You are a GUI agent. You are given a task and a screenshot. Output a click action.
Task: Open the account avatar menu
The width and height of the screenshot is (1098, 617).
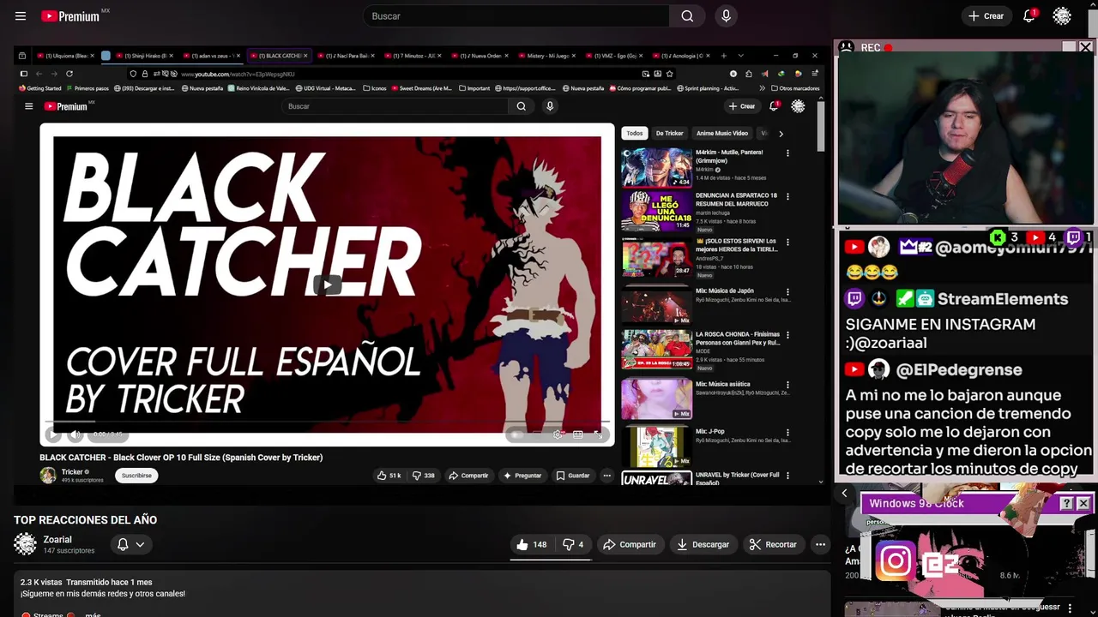(x=1062, y=16)
